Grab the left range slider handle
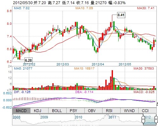The image size is (158, 127). click(143, 119)
